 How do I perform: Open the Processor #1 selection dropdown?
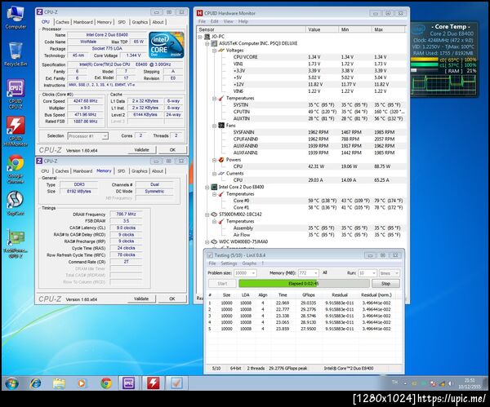(x=88, y=136)
